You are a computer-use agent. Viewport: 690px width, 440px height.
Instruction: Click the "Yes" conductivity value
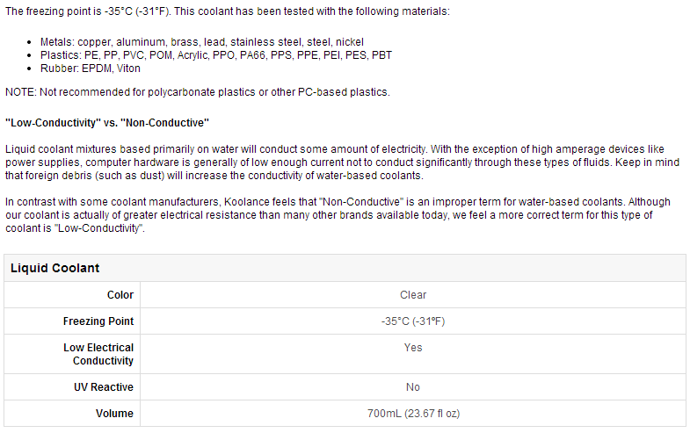tap(413, 348)
